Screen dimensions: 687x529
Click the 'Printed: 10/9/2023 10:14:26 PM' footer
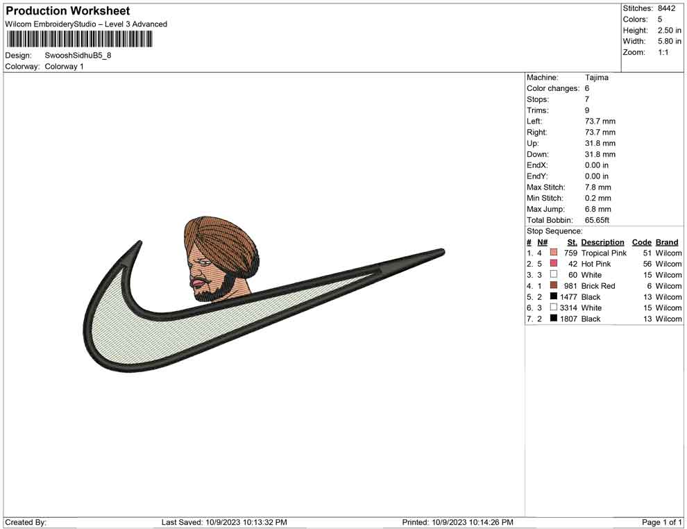pos(457,522)
